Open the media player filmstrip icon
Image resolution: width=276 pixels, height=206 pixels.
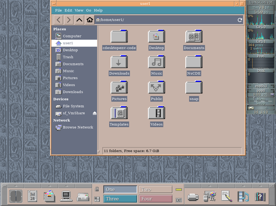(x=243, y=196)
